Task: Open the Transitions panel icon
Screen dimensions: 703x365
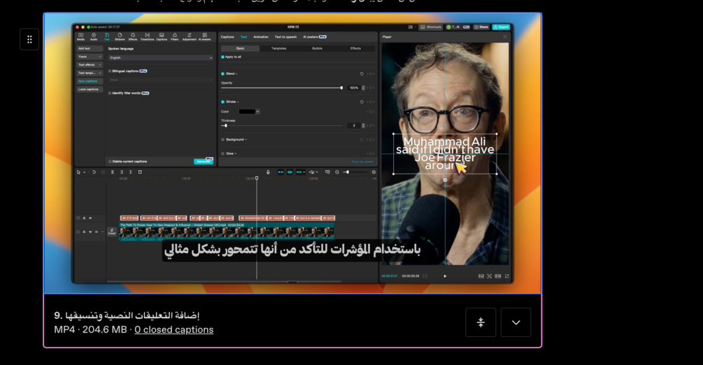Action: click(147, 36)
